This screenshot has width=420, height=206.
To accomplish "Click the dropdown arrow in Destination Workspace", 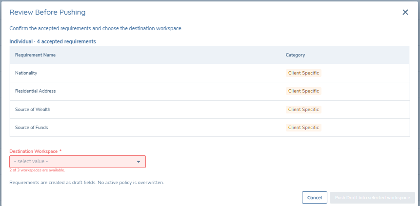I will point(139,162).
